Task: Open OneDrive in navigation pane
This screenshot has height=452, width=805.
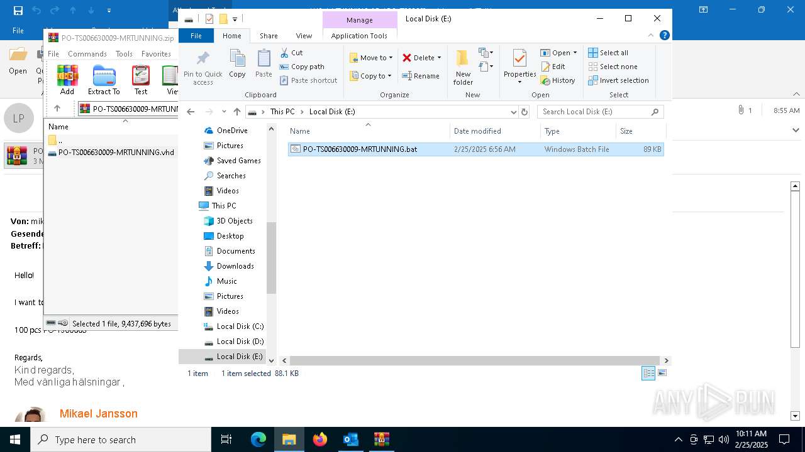Action: point(226,131)
